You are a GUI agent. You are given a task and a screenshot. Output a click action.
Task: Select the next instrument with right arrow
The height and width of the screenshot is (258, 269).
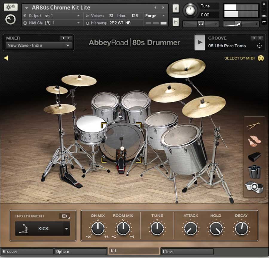click(x=163, y=7)
